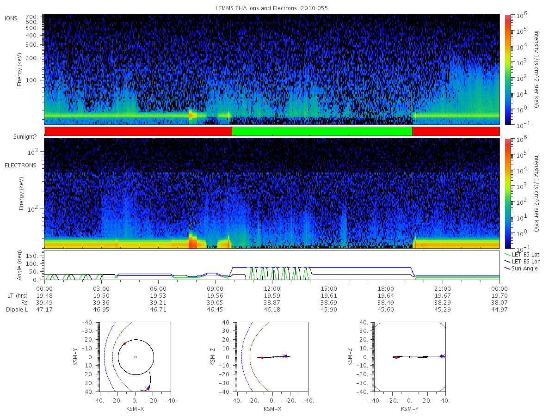This screenshot has width=555, height=416.
Task: Click the electrons intensity color scale bar
Action: [x=508, y=193]
